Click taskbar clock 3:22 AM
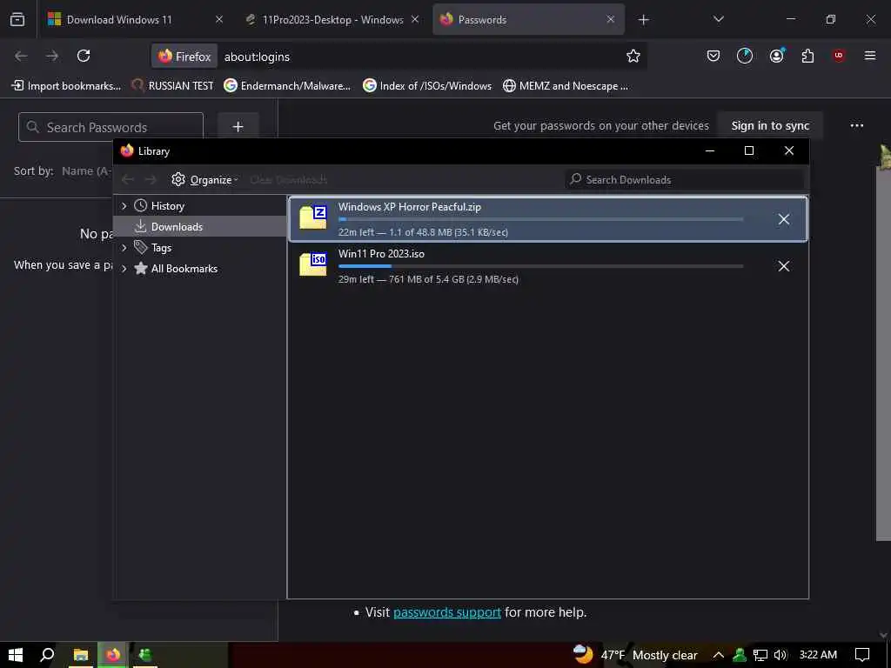Image resolution: width=891 pixels, height=668 pixels. click(x=818, y=655)
